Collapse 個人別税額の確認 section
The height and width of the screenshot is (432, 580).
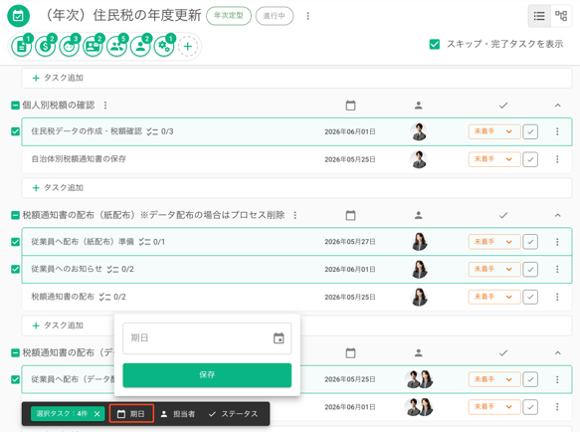(x=558, y=106)
